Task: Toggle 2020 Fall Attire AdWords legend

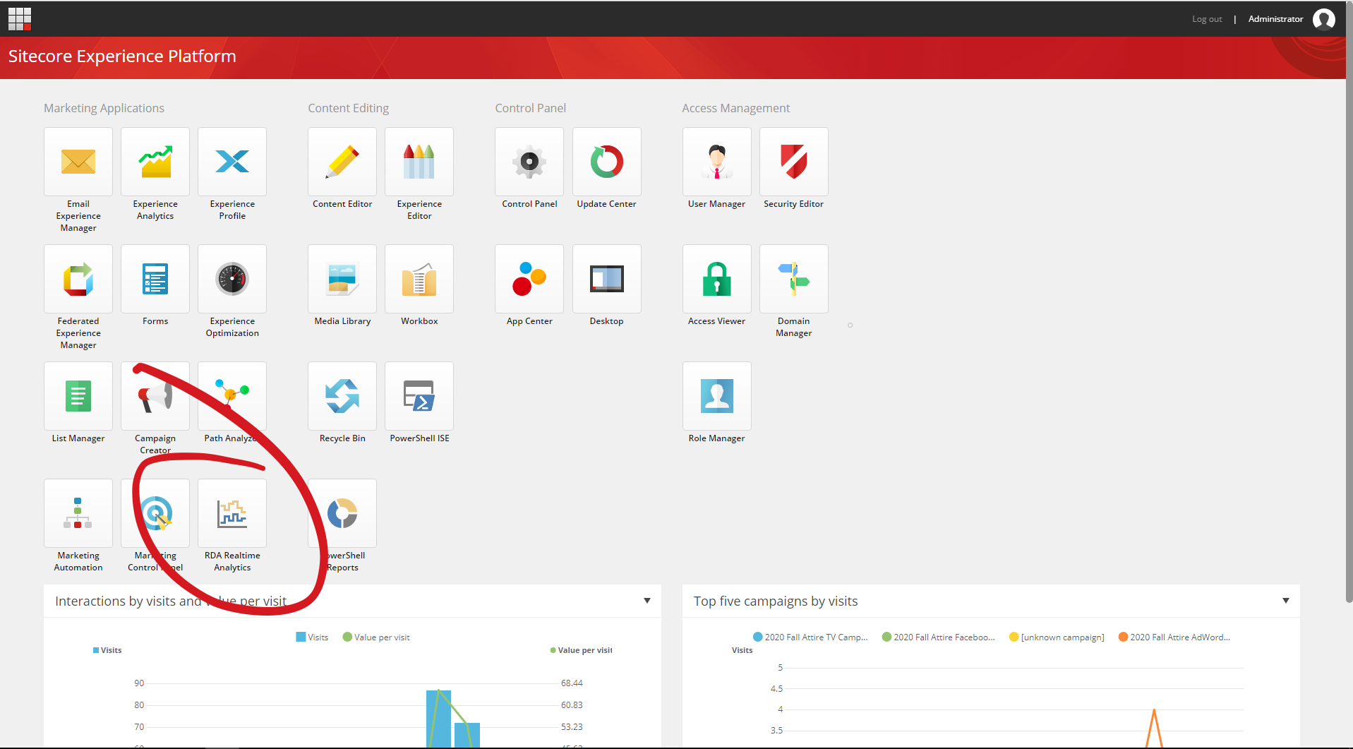Action: (x=1174, y=637)
